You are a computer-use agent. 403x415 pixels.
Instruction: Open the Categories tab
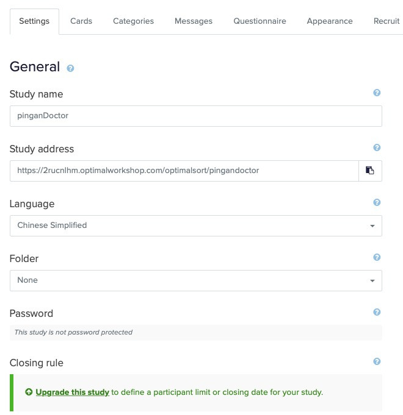coord(133,21)
